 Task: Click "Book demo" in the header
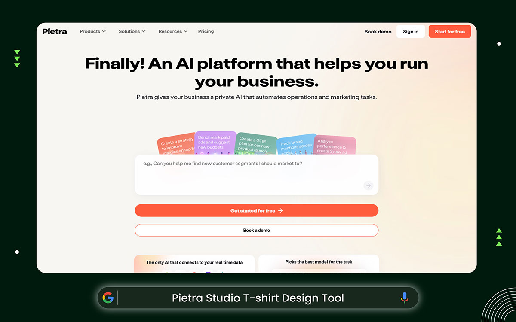click(378, 31)
